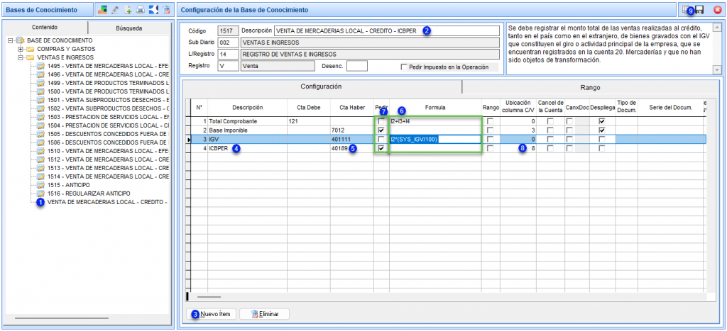Check Pedir for the IGV row
This screenshot has height=331, width=727.
coord(381,139)
